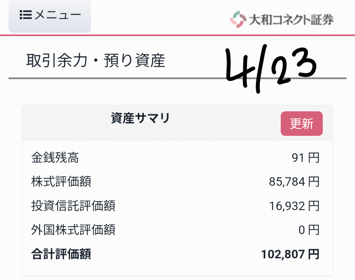Click the 91 円 cash balance value
Image resolution: width=355 pixels, height=280 pixels.
click(305, 158)
